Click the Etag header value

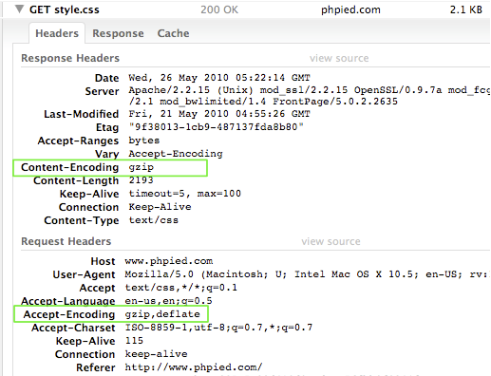click(217, 127)
